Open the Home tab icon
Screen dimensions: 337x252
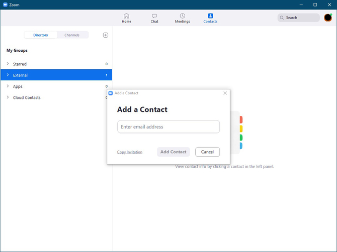pos(126,16)
